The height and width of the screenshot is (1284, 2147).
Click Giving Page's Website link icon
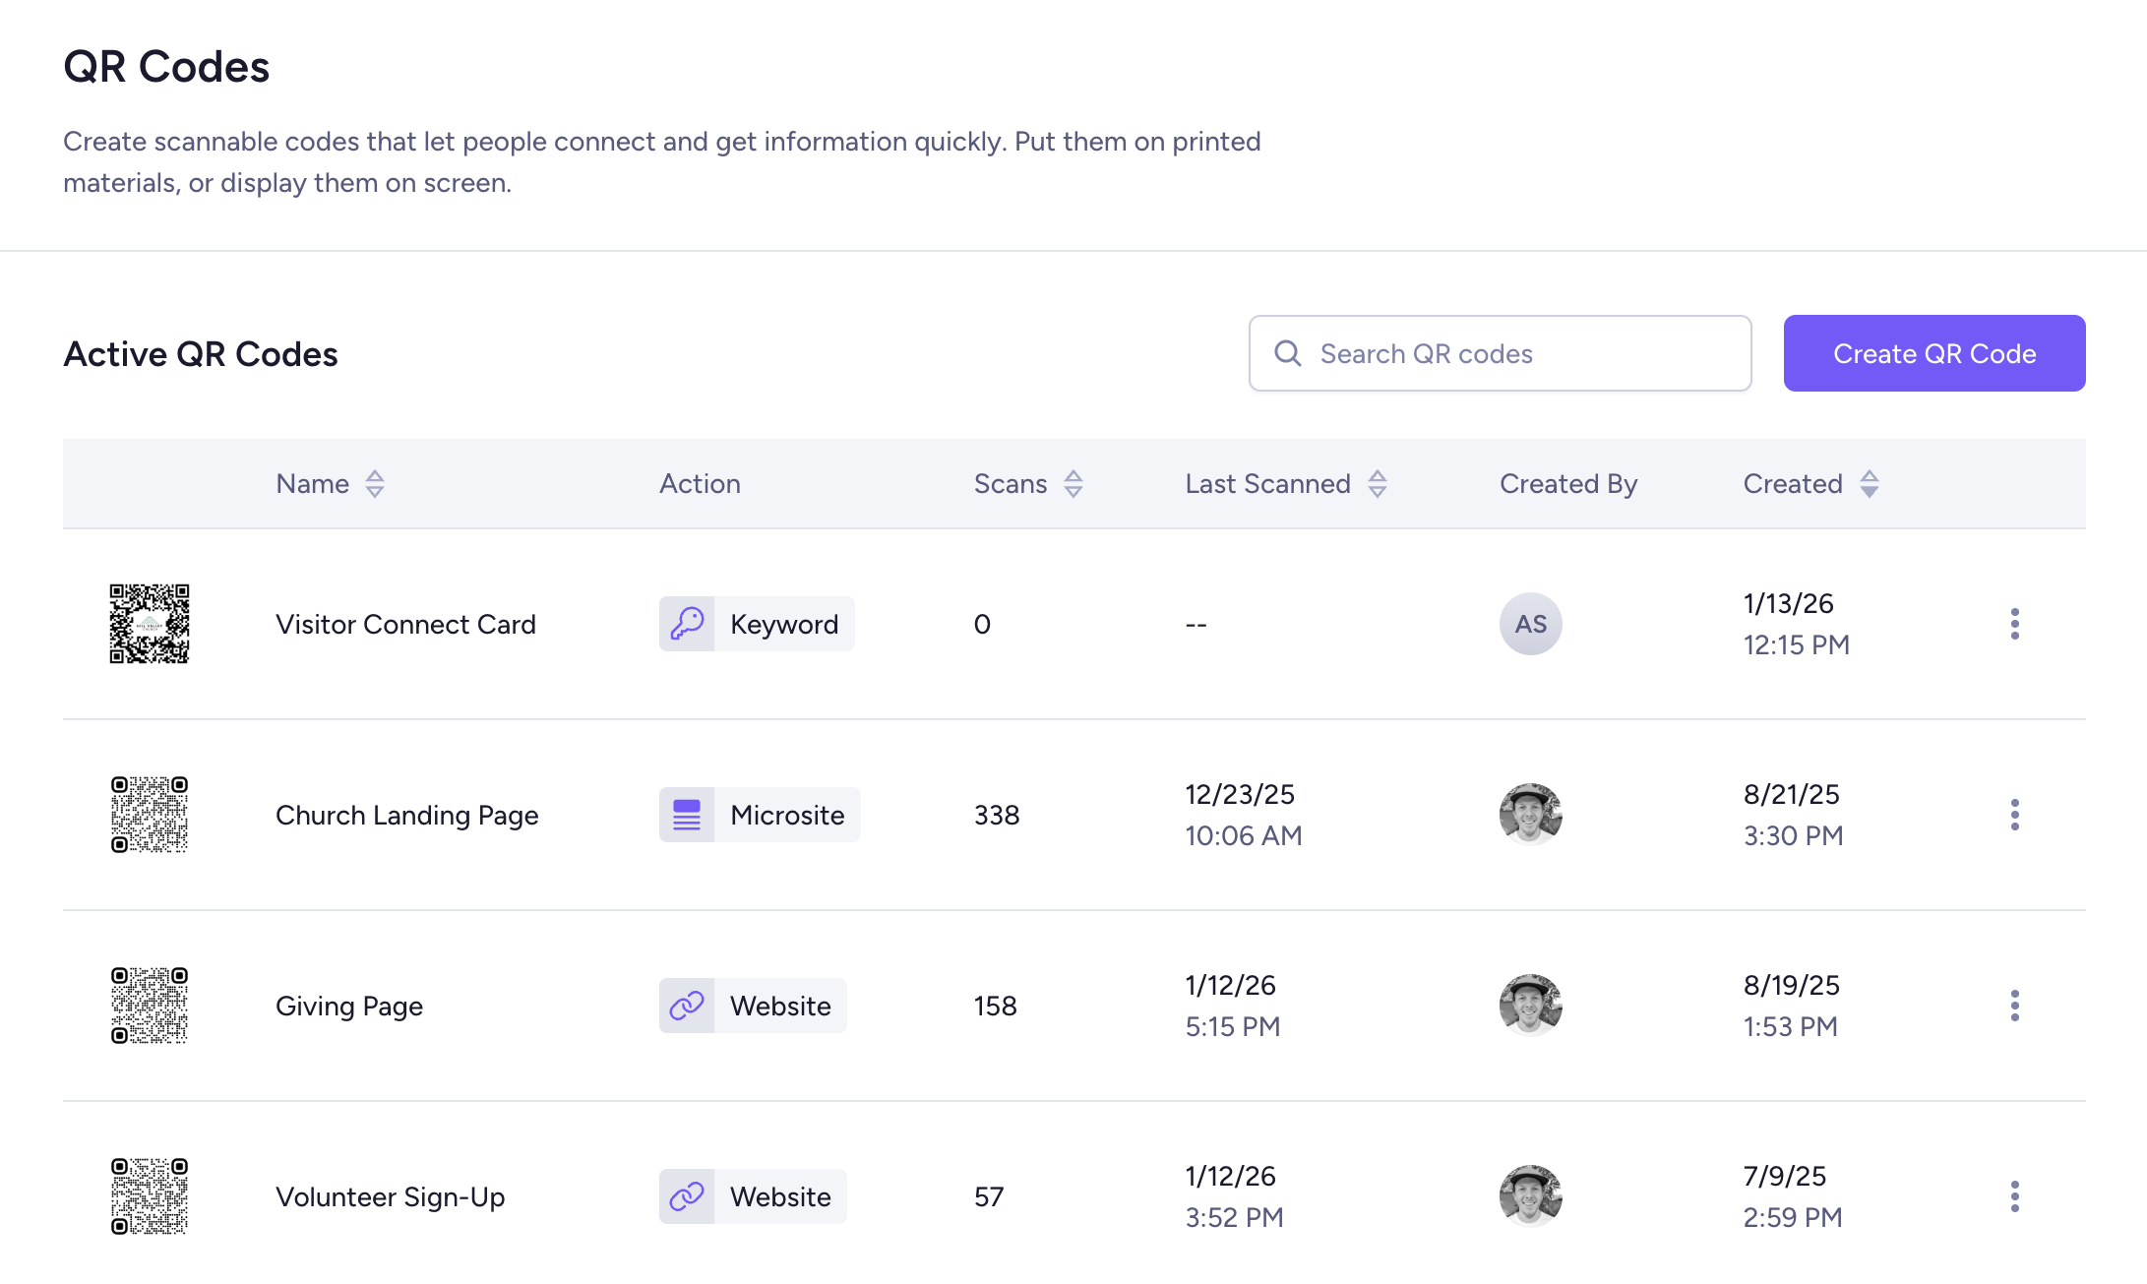click(687, 1006)
